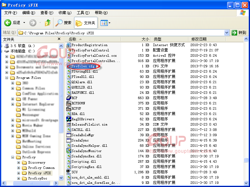Click the file list scroll-down arrow

246,183
